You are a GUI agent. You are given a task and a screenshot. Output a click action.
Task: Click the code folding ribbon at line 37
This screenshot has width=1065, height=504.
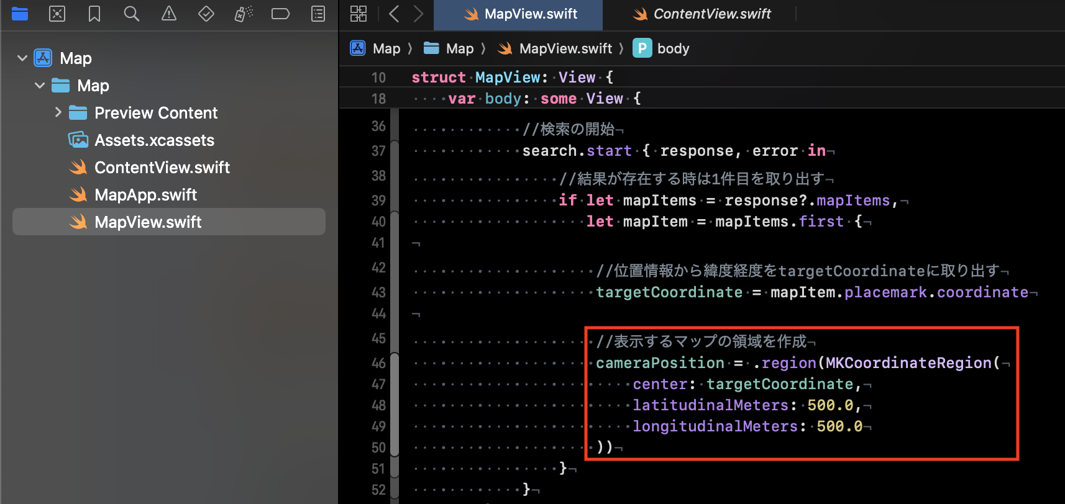click(395, 151)
